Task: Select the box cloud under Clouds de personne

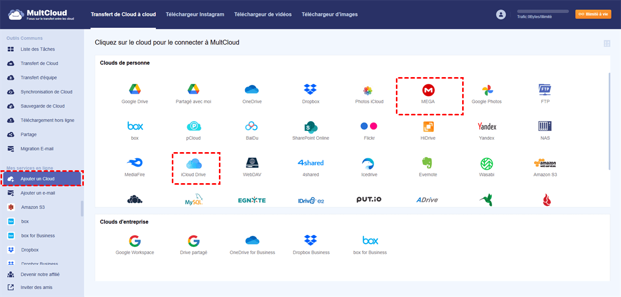Action: pos(135,126)
